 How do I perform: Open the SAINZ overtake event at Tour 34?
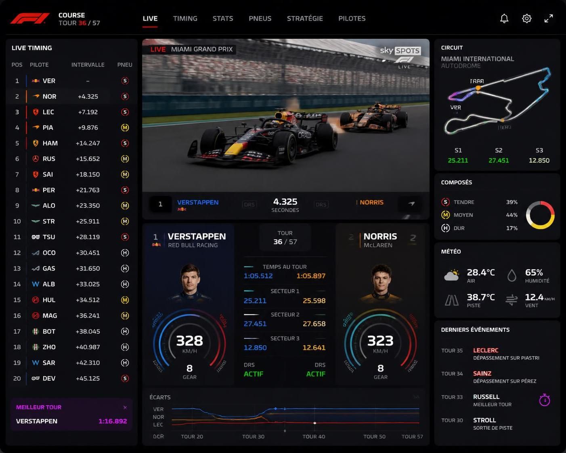pyautogui.click(x=497, y=377)
